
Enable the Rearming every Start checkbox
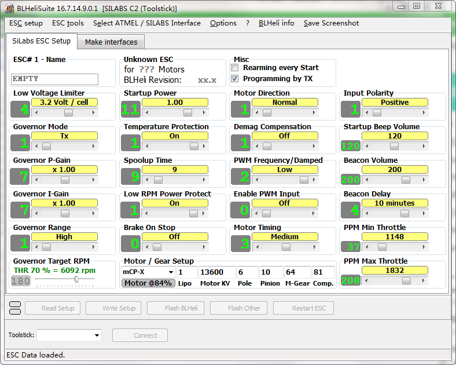235,68
